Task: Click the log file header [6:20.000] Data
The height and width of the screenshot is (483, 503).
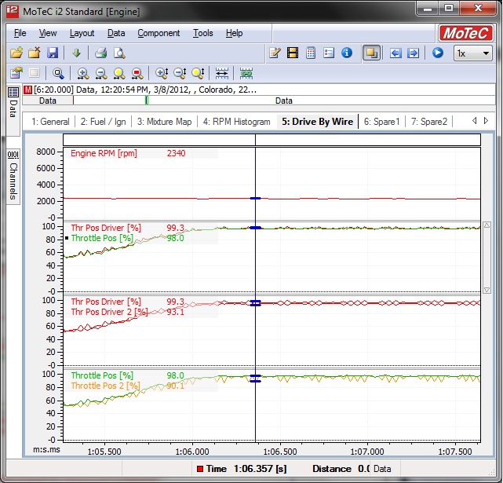Action: click(145, 90)
